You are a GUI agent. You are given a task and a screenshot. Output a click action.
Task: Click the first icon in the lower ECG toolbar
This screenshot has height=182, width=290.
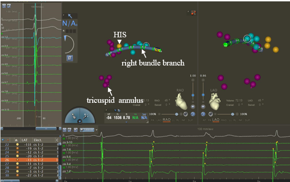[x=65, y=130]
